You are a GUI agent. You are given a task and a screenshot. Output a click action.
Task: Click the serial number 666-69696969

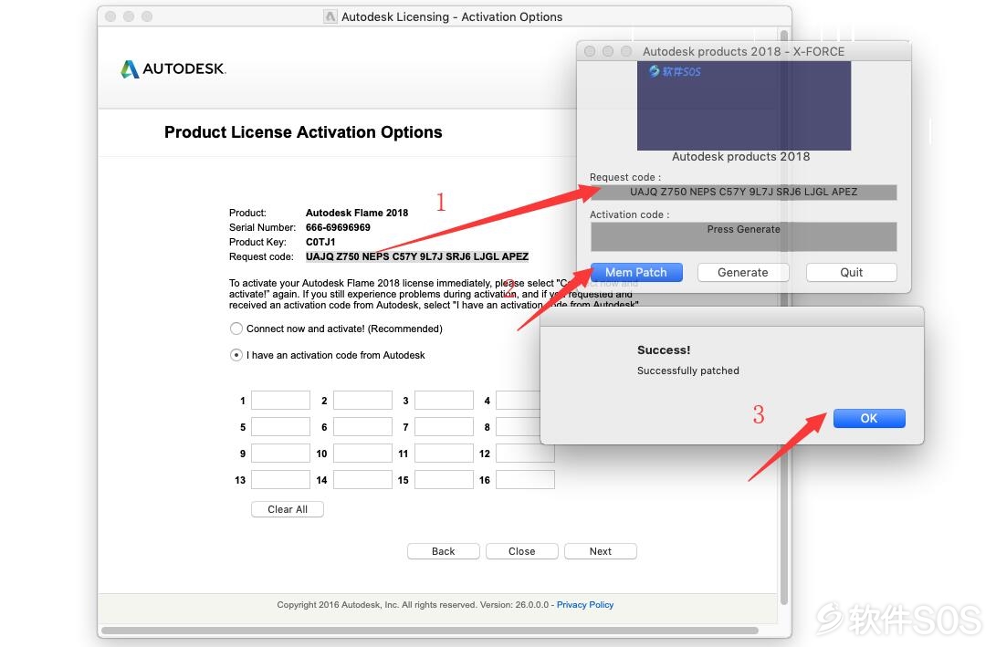338,227
